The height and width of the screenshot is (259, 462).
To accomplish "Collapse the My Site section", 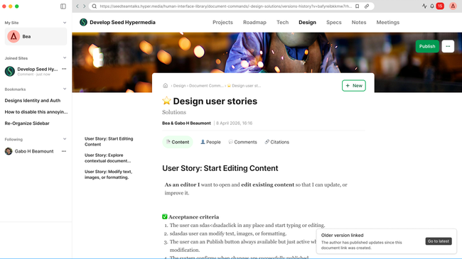I will [65, 23].
